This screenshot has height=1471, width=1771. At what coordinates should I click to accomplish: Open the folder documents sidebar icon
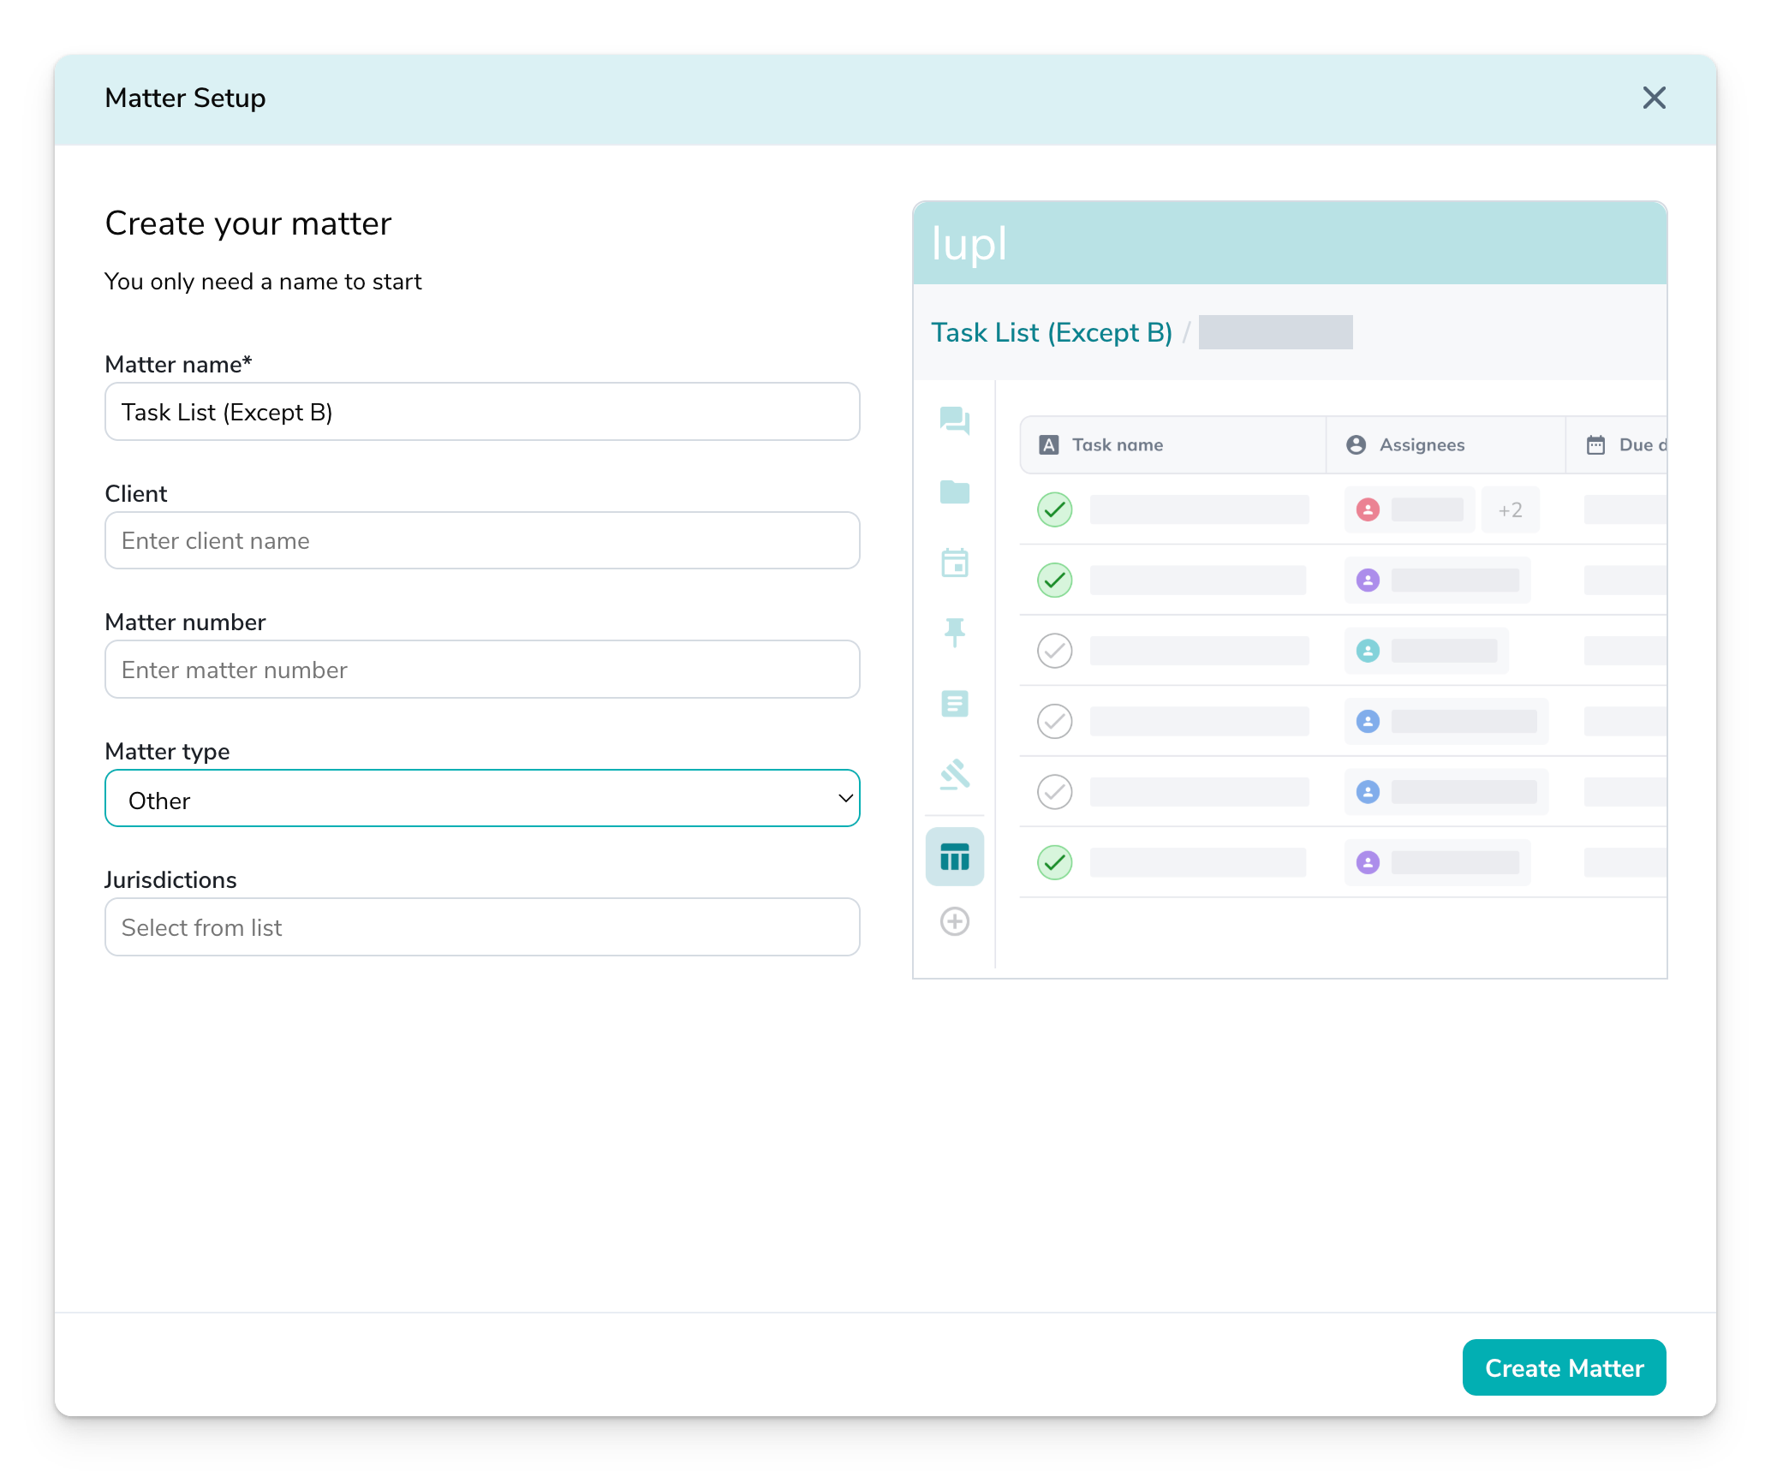click(954, 492)
